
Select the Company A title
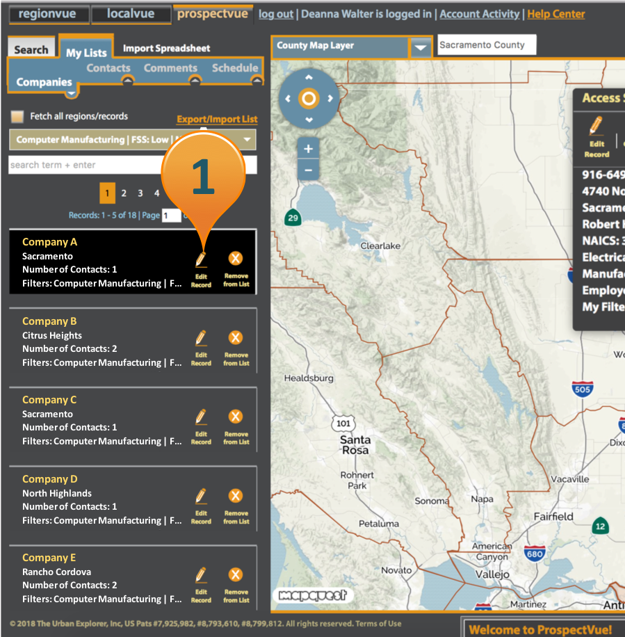click(49, 242)
